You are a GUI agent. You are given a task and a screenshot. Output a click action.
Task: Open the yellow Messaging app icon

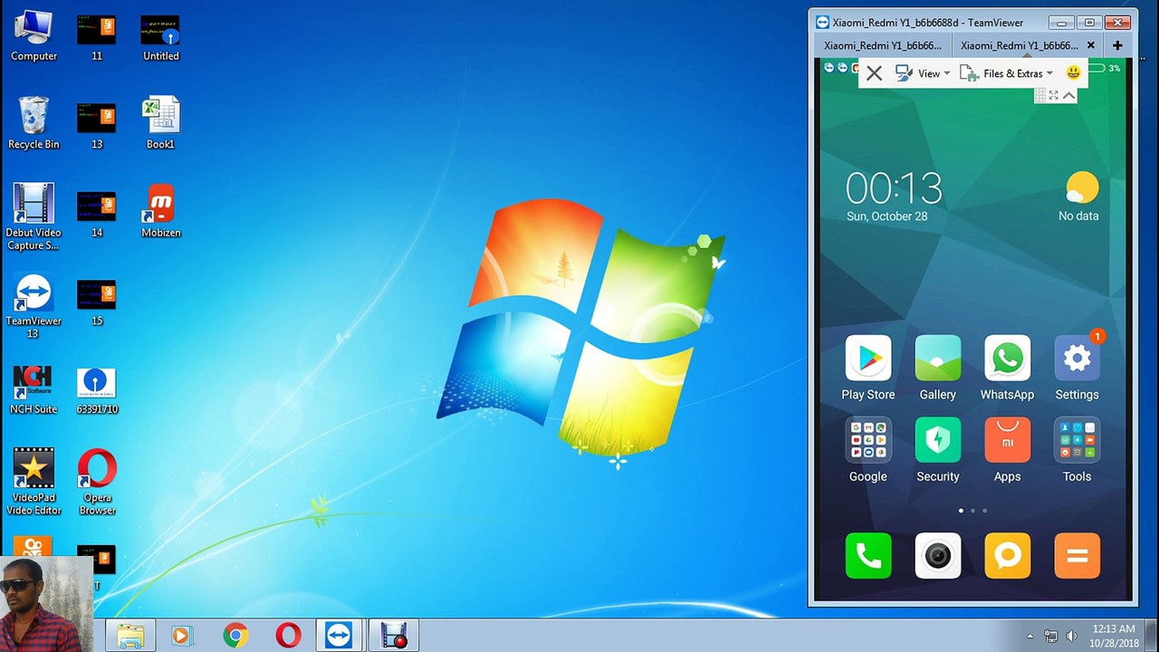1007,556
